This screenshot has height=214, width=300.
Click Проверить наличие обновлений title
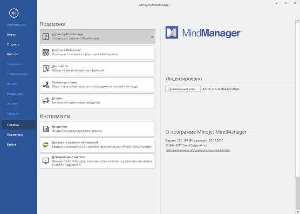point(75,143)
